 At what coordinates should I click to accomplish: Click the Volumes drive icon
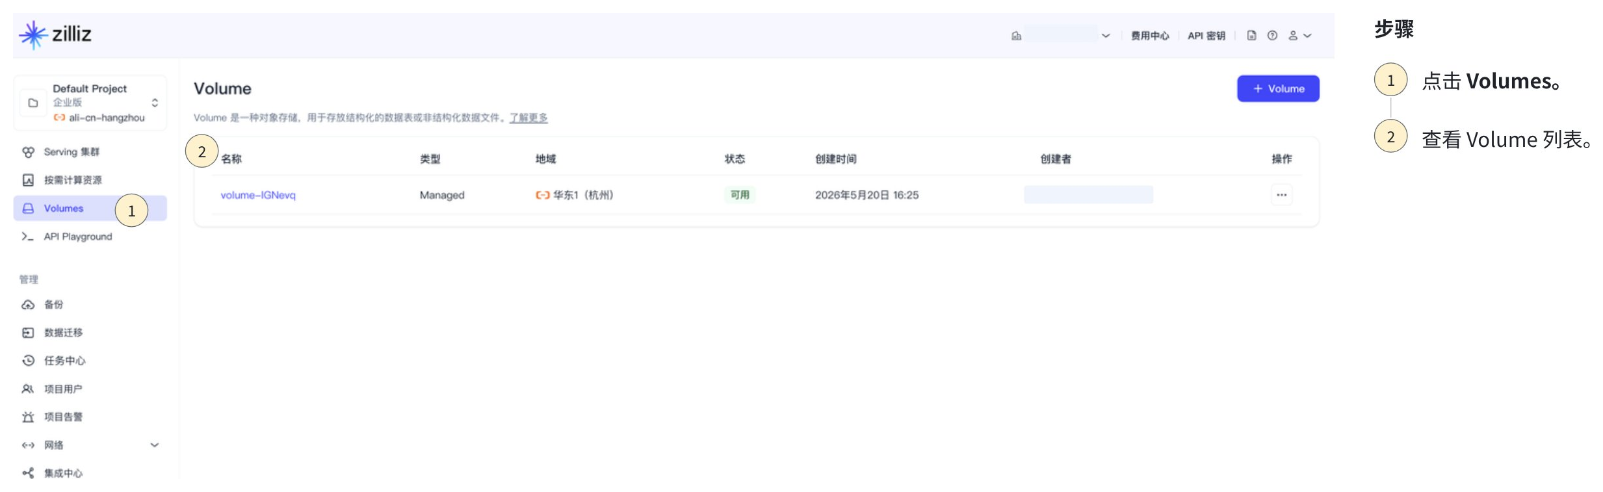pyautogui.click(x=28, y=209)
